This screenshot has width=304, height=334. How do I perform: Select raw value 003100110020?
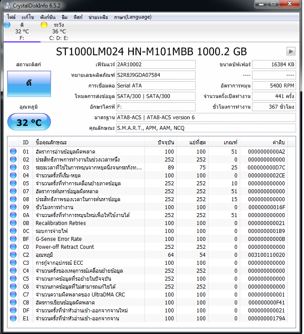coord(267,255)
